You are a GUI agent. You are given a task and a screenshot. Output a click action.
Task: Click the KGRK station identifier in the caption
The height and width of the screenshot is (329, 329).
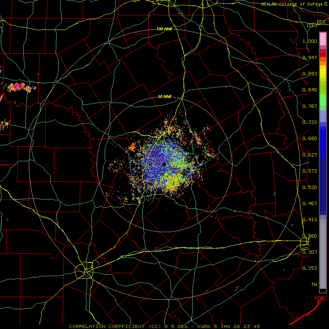tap(204, 326)
